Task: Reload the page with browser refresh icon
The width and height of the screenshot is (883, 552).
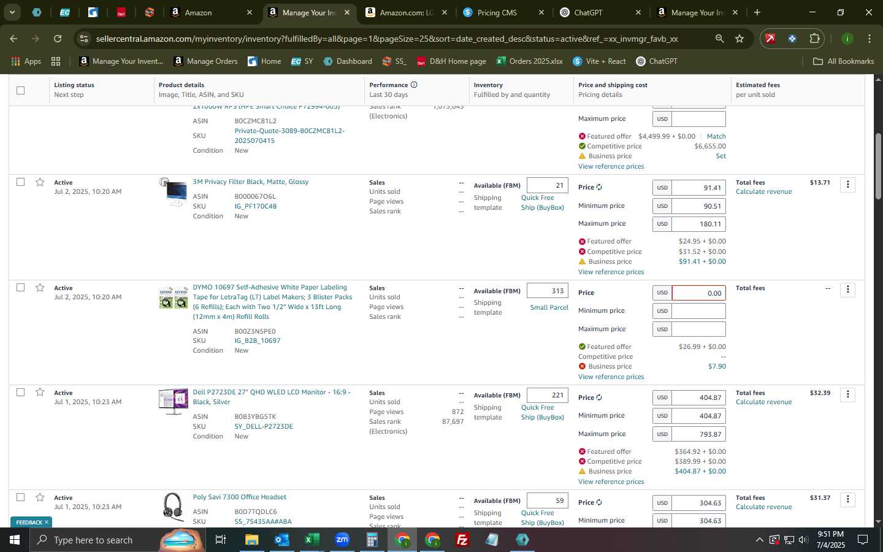Action: (x=58, y=39)
